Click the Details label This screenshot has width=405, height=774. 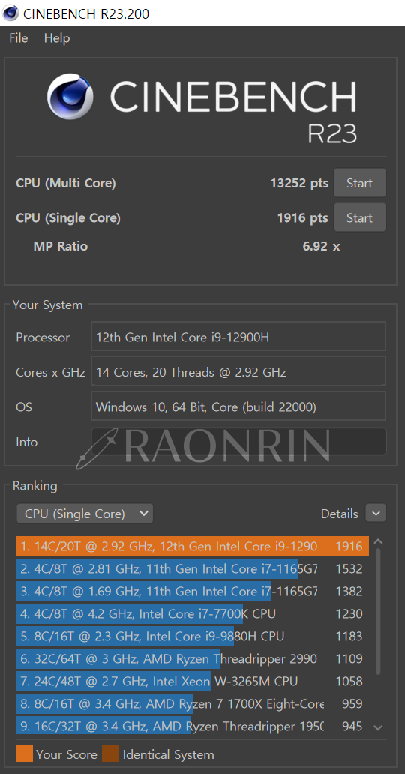[x=339, y=514]
